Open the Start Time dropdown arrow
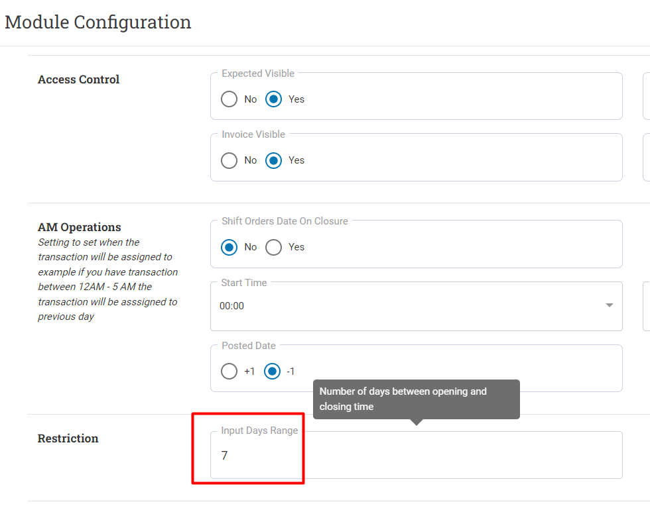This screenshot has width=650, height=508. pos(609,305)
